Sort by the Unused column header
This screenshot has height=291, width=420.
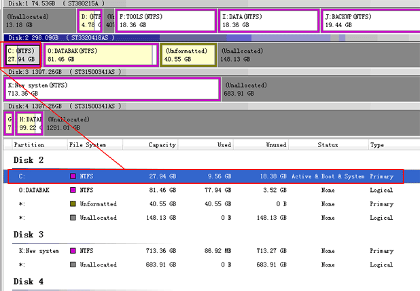click(x=261, y=144)
